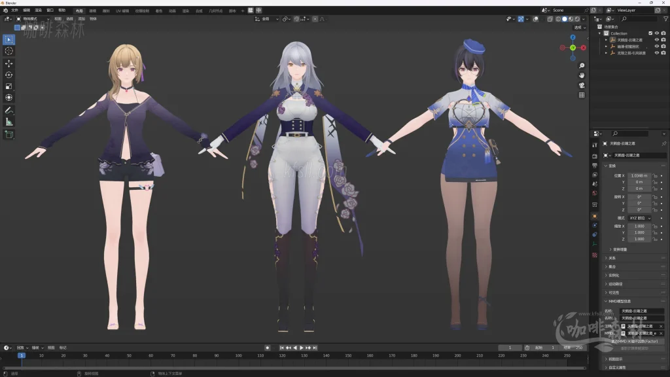Select the Transform tool
670x377 pixels.
coord(9,98)
